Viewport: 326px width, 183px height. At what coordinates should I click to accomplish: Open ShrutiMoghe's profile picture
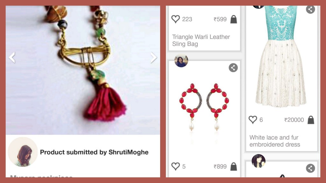[x=23, y=152]
